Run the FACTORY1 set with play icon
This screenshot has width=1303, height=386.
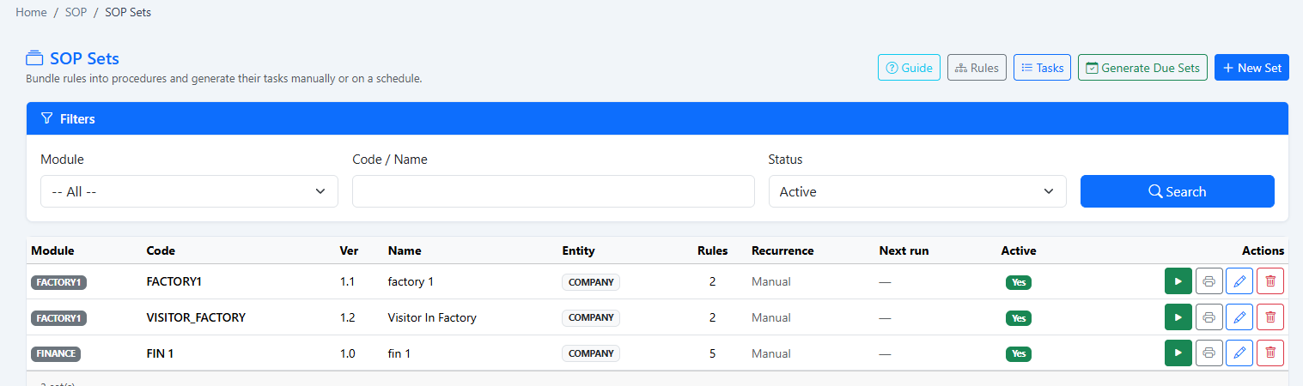click(1178, 281)
